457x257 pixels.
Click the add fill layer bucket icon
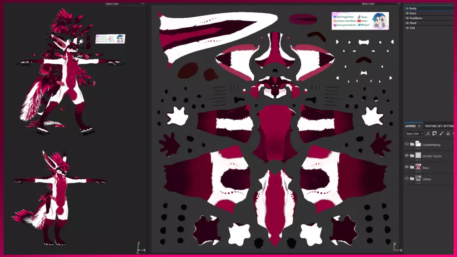[x=448, y=133]
